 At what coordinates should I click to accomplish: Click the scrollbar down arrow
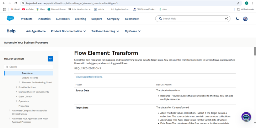coord(255,123)
